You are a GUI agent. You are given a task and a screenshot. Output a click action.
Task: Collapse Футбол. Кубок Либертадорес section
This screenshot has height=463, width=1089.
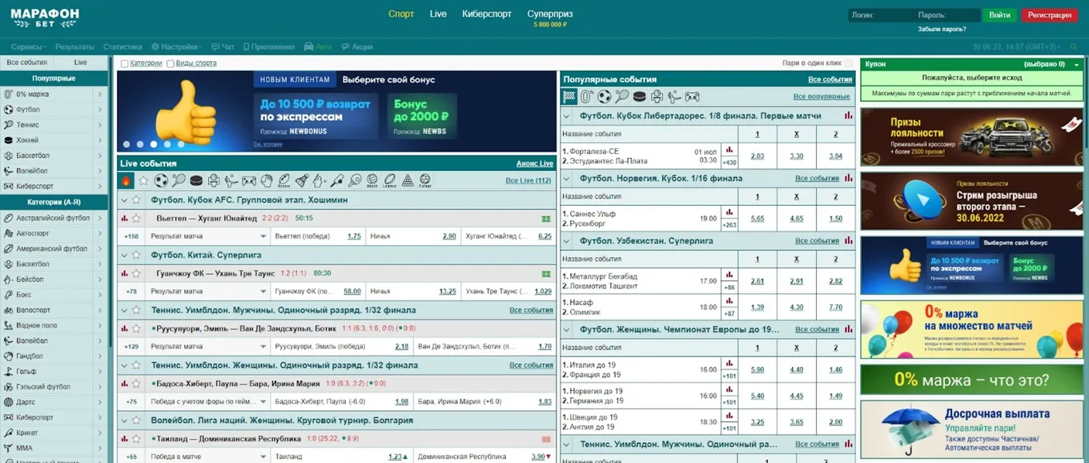(568, 115)
